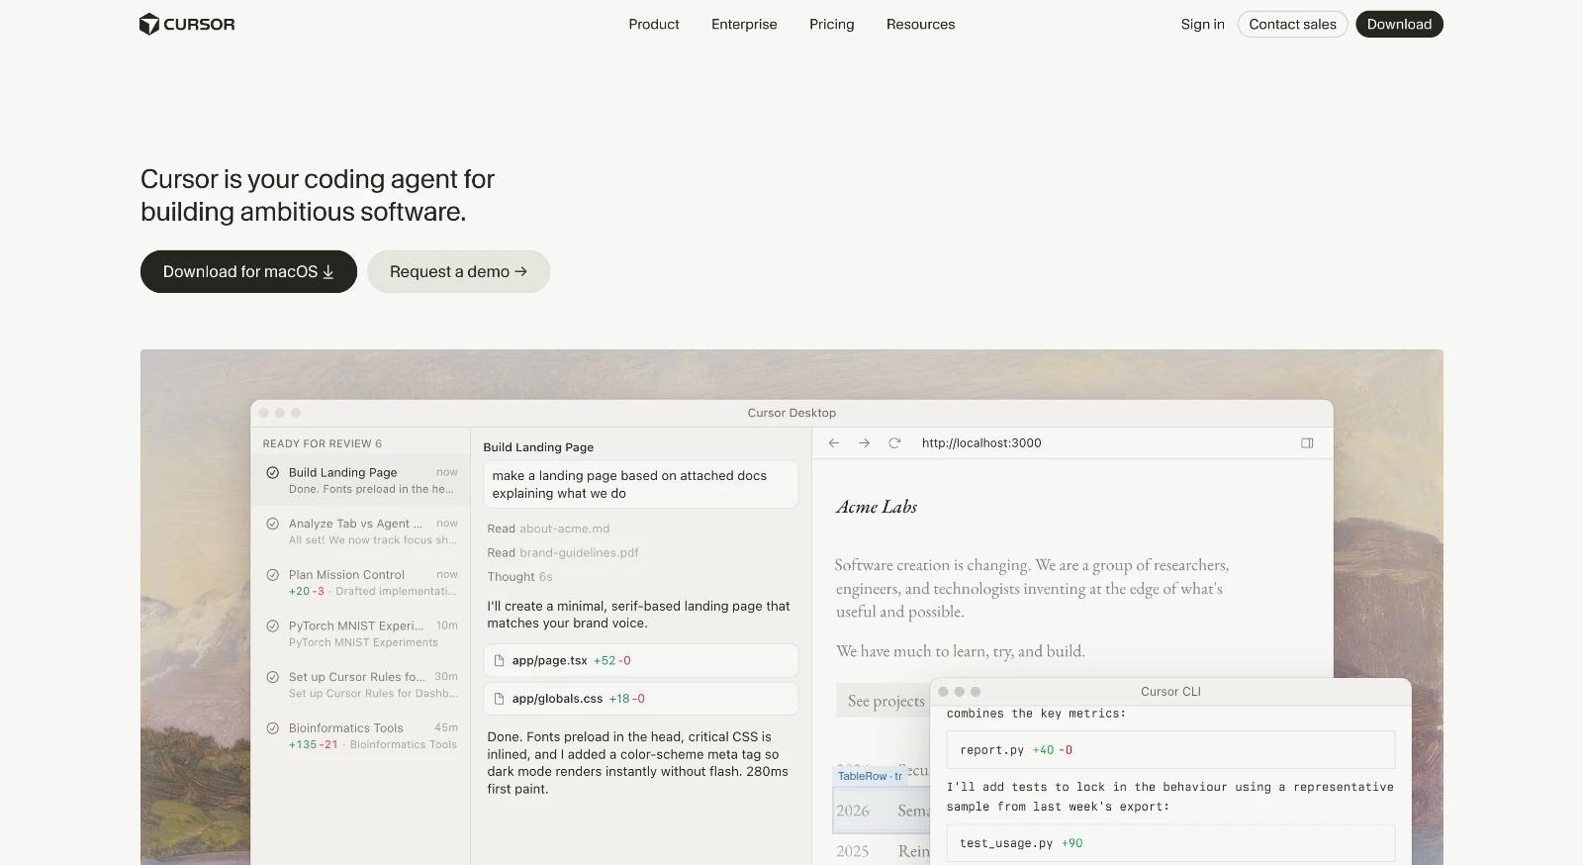
Task: Click check icon beside Set up Cursor Rules
Action: point(272,677)
